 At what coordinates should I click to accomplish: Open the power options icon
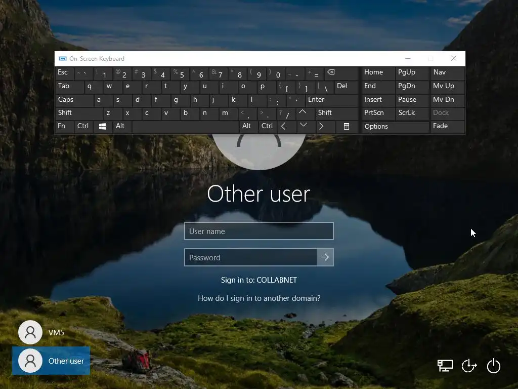coord(494,366)
